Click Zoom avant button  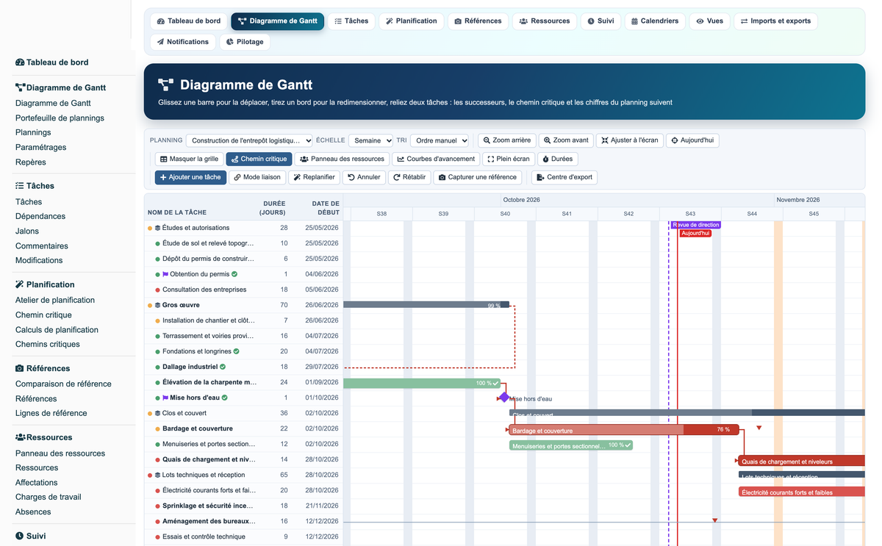[566, 140]
